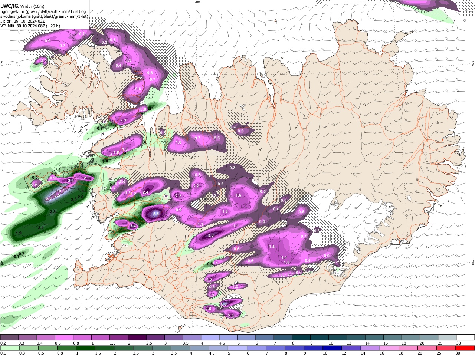The height and width of the screenshot is (356, 475).
Task: Select the light lavender 4 snow legend swatch
Action: point(210,338)
